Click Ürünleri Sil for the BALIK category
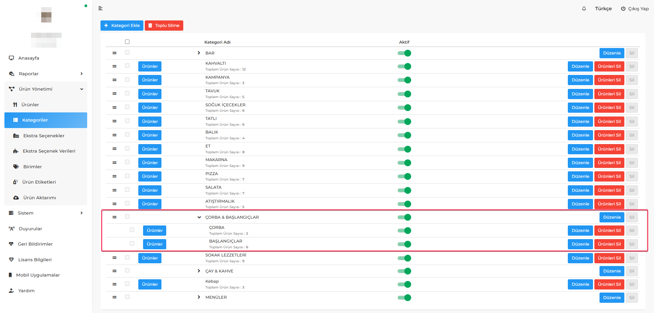 point(609,135)
